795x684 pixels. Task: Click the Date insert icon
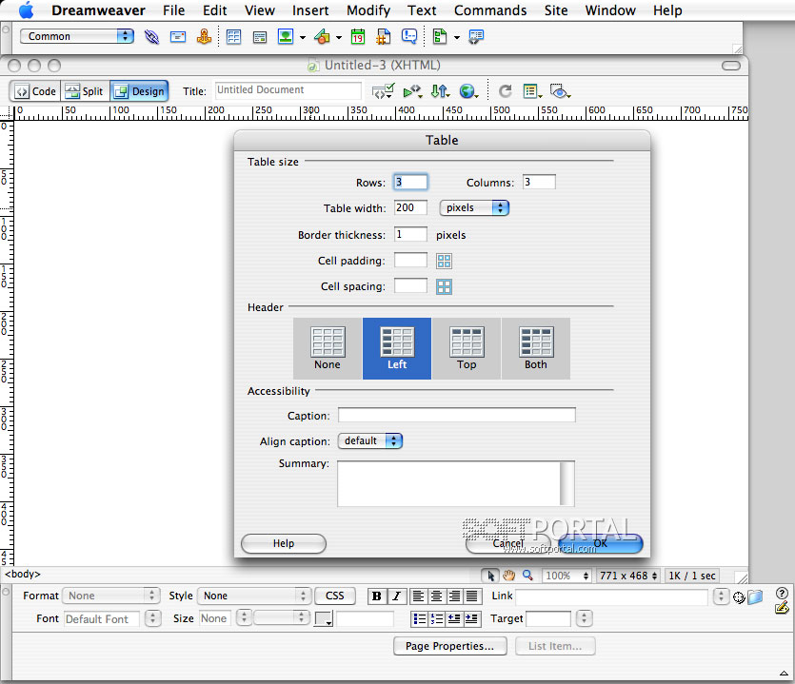[x=358, y=37]
